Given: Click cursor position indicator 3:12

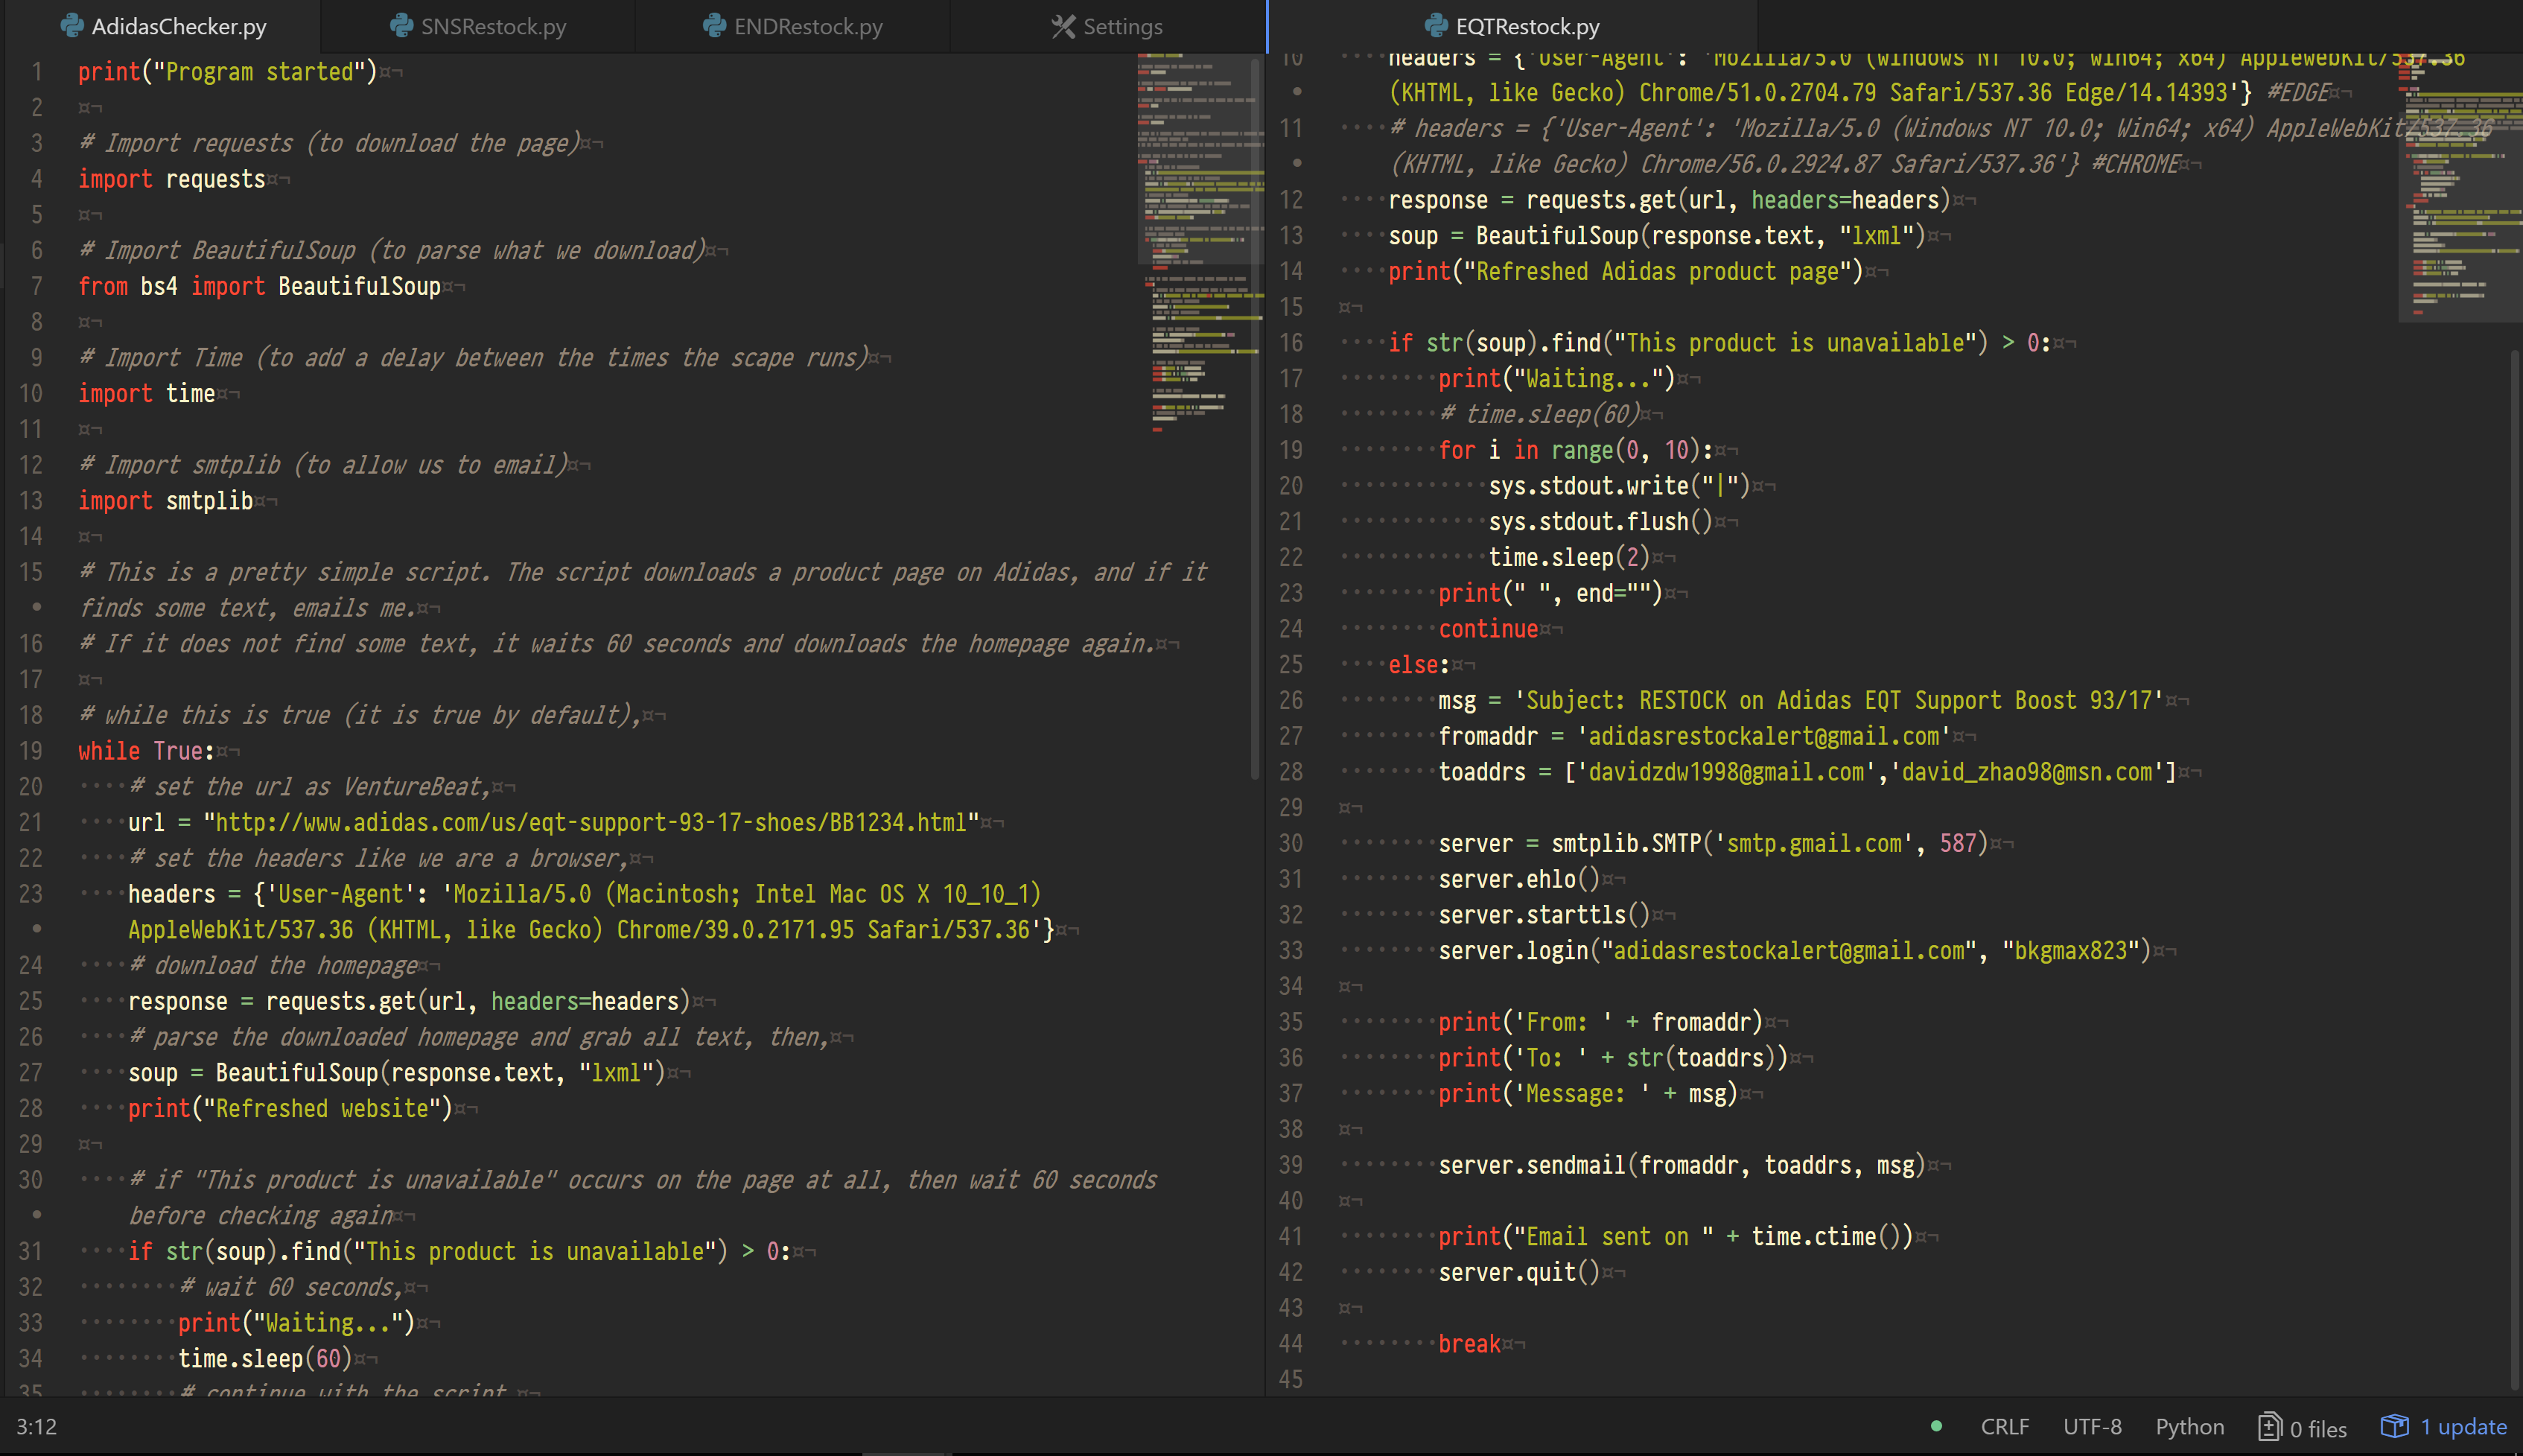Looking at the screenshot, I should (x=37, y=1427).
